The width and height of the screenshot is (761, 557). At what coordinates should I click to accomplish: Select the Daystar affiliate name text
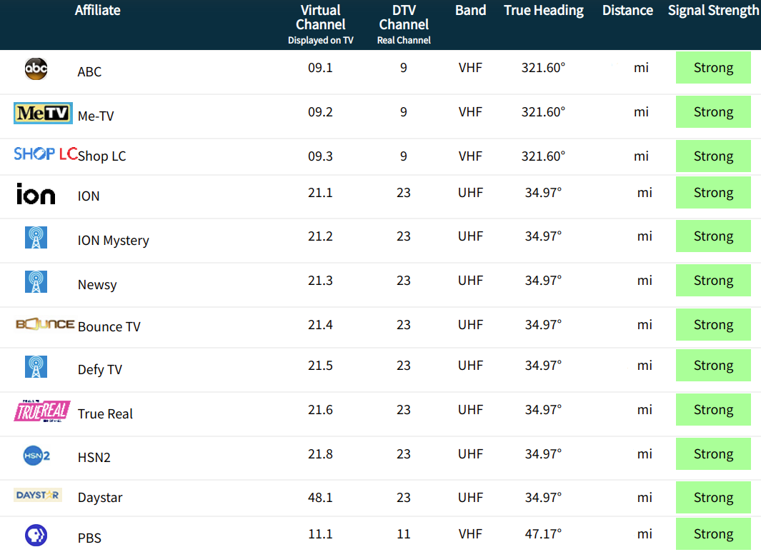[x=100, y=498]
